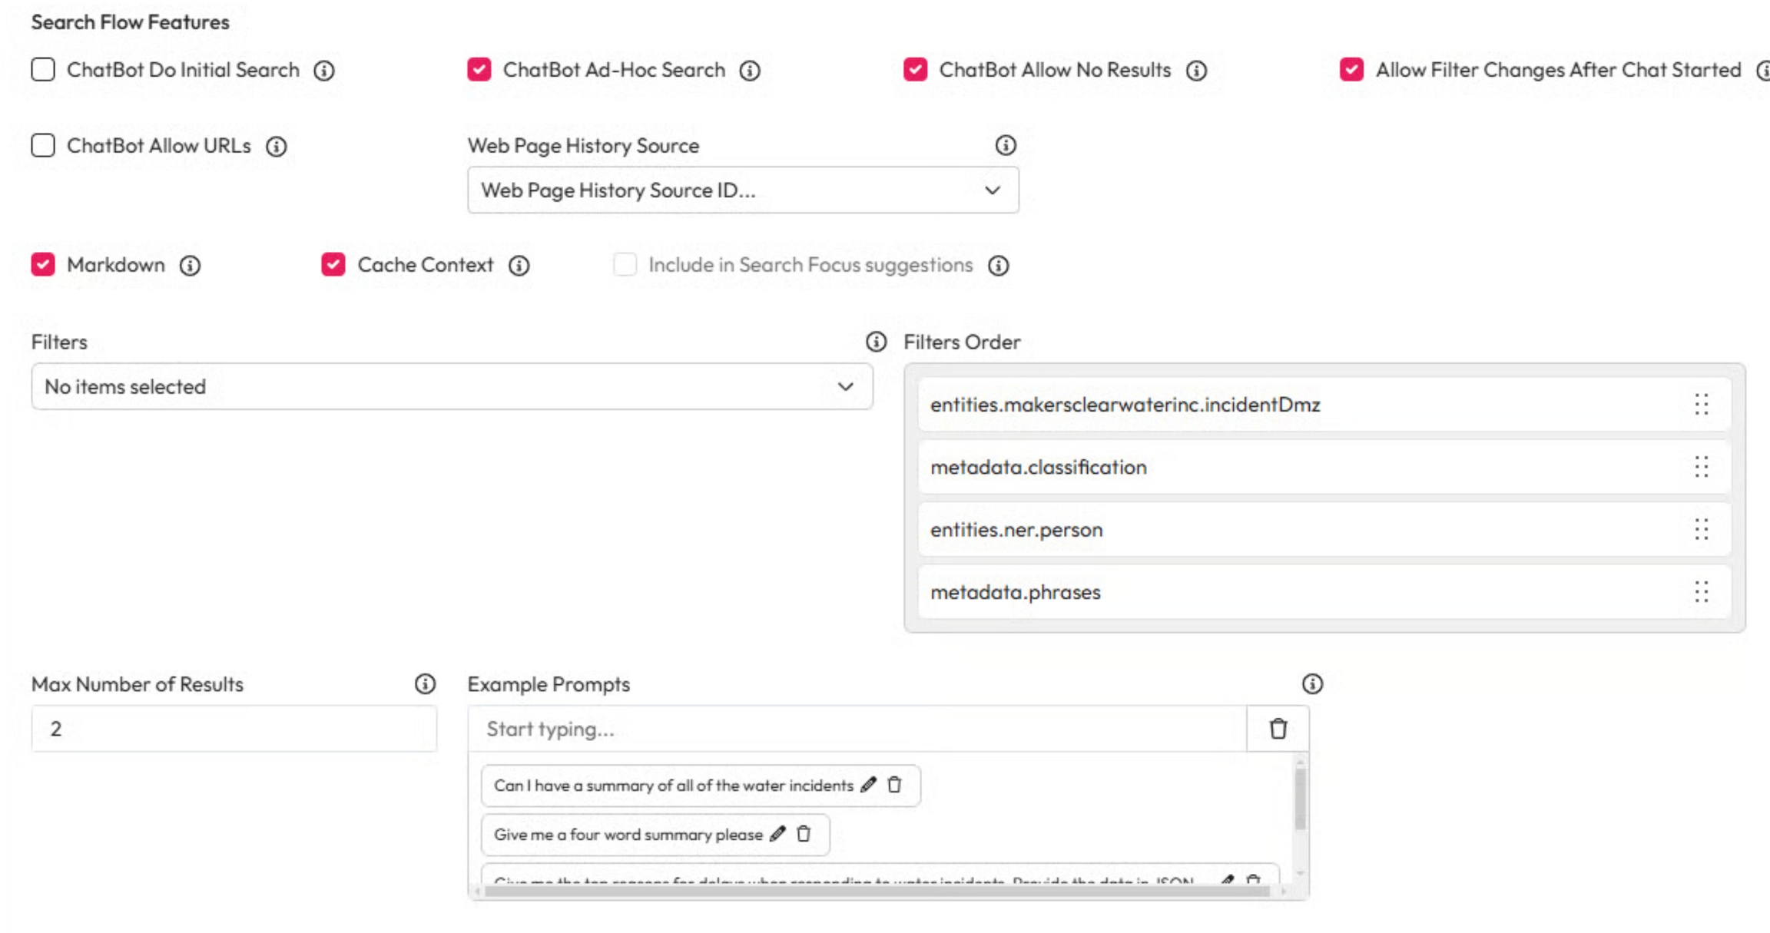Enable ChatBot Do Initial Search checkbox
The image size is (1770, 933).
coord(43,70)
